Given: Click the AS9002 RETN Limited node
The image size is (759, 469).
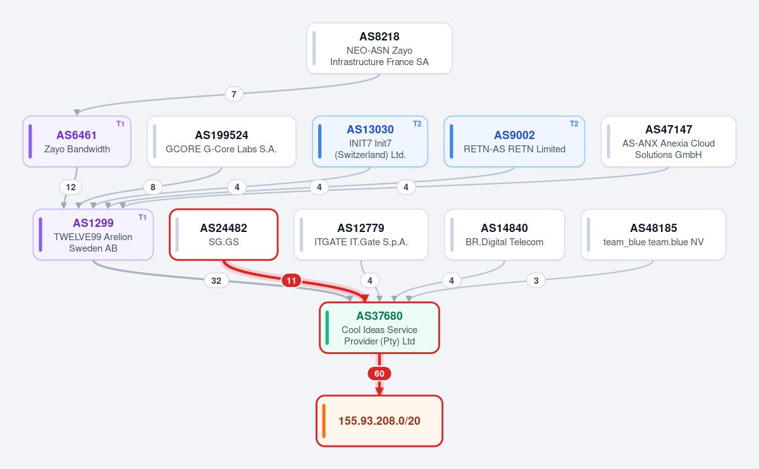Looking at the screenshot, I should click(514, 142).
